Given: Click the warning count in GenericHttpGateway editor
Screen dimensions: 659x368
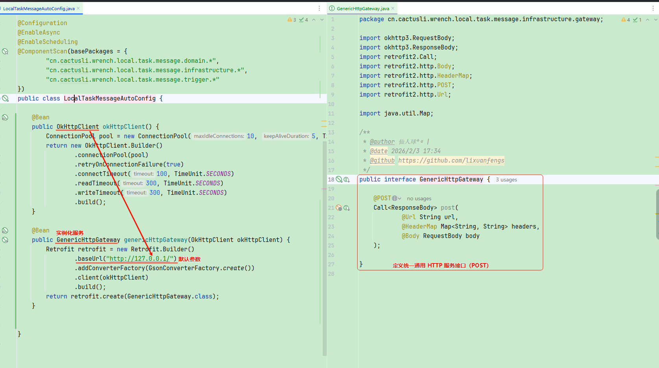Looking at the screenshot, I should pos(626,20).
